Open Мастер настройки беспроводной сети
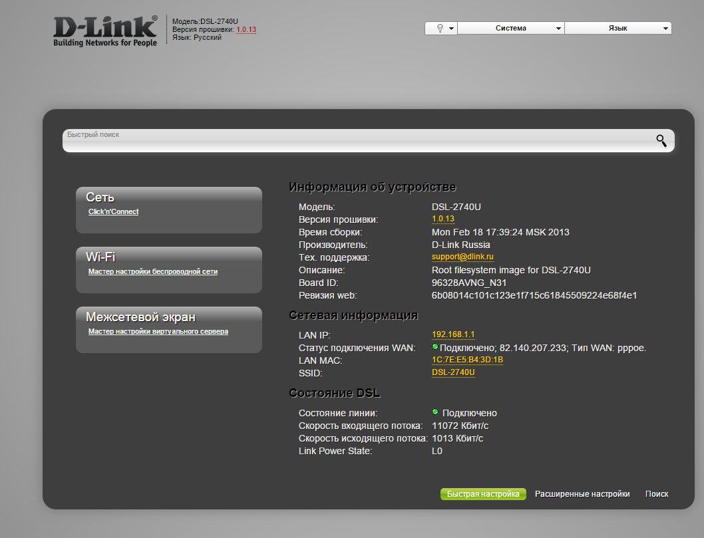 tap(152, 271)
